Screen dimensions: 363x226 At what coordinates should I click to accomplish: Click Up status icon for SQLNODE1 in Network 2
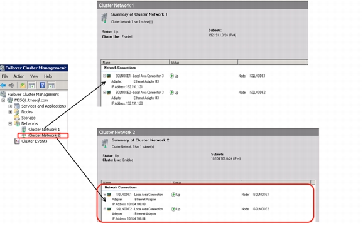pos(173,195)
